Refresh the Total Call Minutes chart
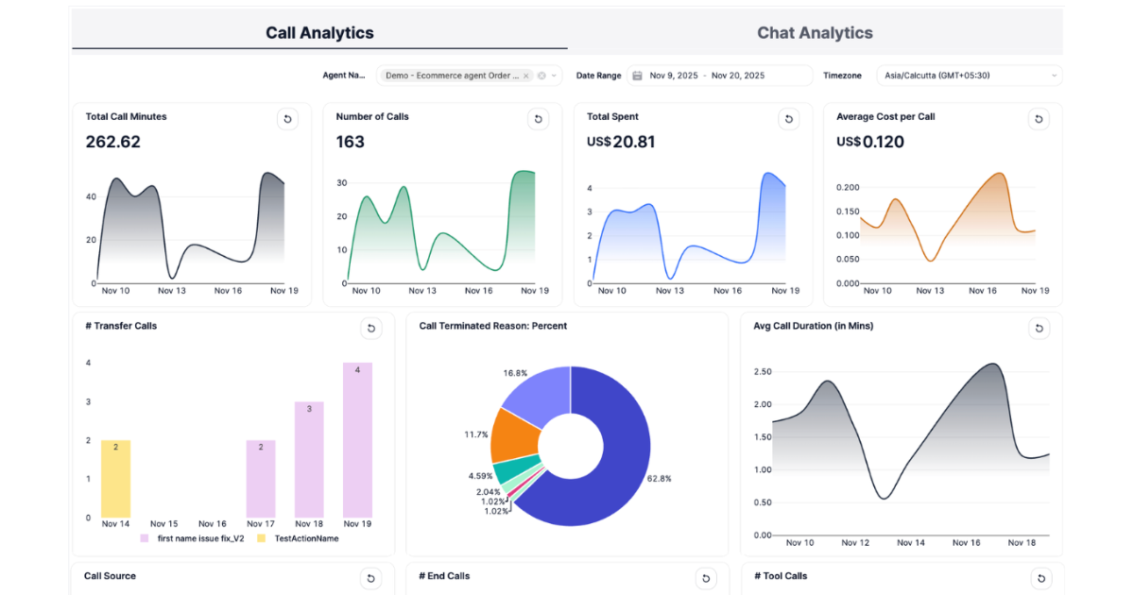Screen dimensions: 1134x595 [x=287, y=119]
